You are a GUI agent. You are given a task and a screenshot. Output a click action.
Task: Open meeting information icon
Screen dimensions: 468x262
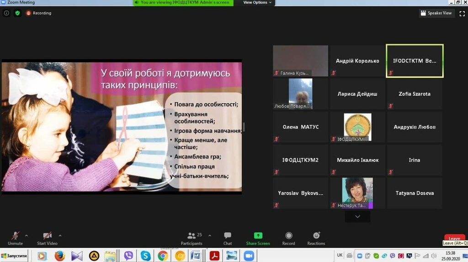click(x=6, y=13)
